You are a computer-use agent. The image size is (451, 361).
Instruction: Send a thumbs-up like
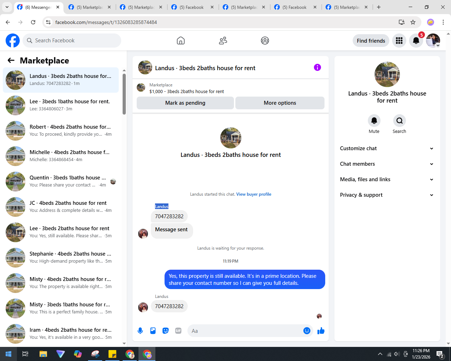pos(321,331)
